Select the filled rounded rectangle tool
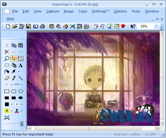Screen dimensions: 166x138 pos(14,98)
